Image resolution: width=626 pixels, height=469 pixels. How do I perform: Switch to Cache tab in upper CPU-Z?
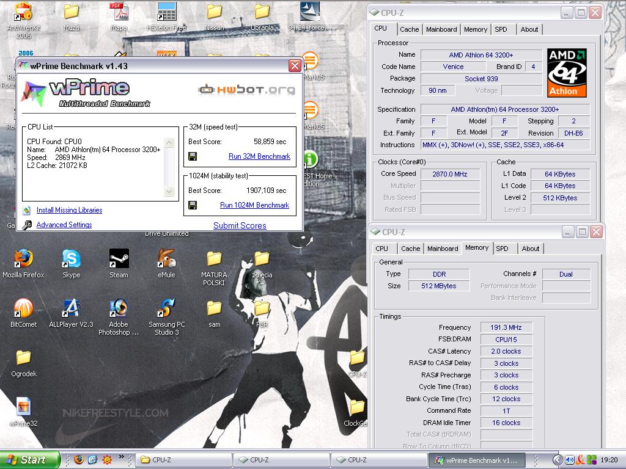point(409,29)
